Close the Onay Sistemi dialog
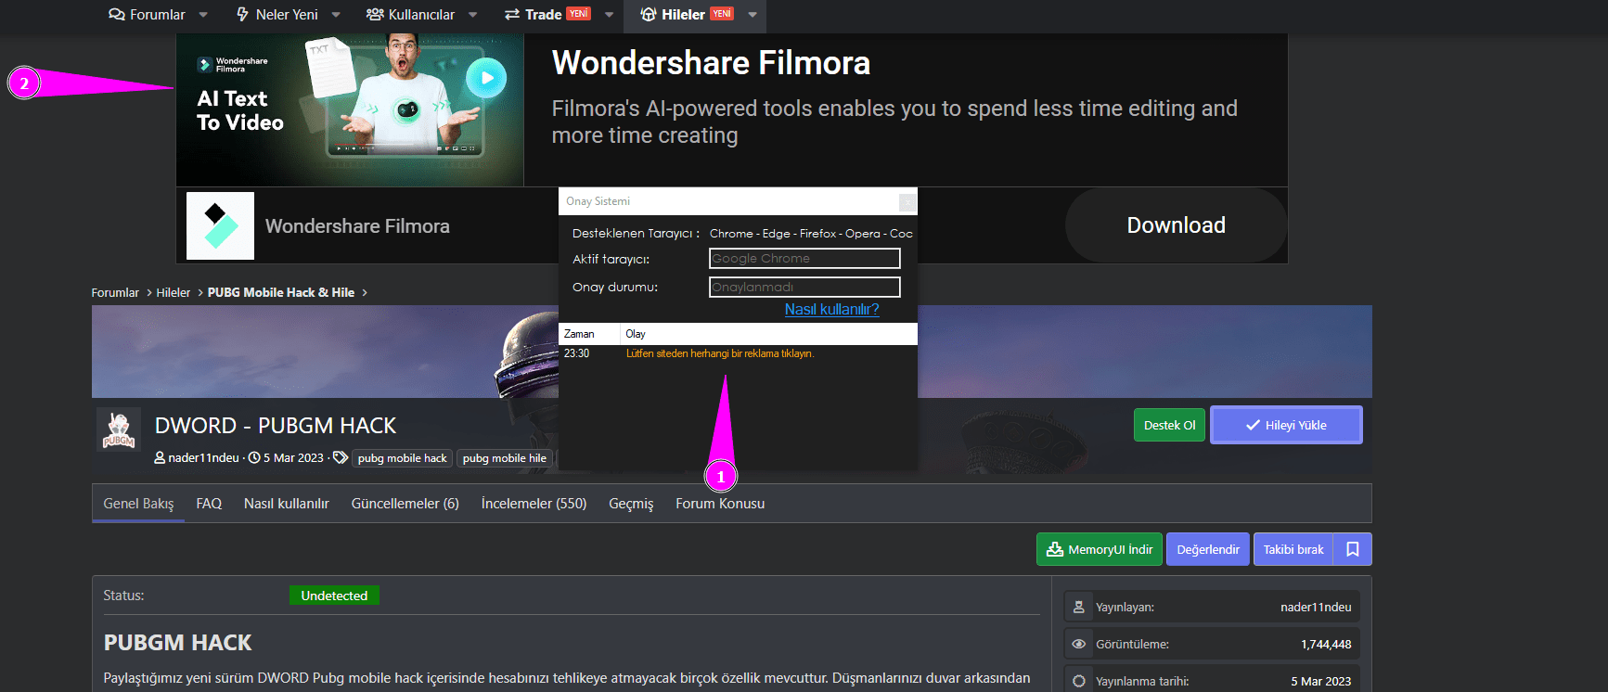The image size is (1608, 692). [x=907, y=202]
